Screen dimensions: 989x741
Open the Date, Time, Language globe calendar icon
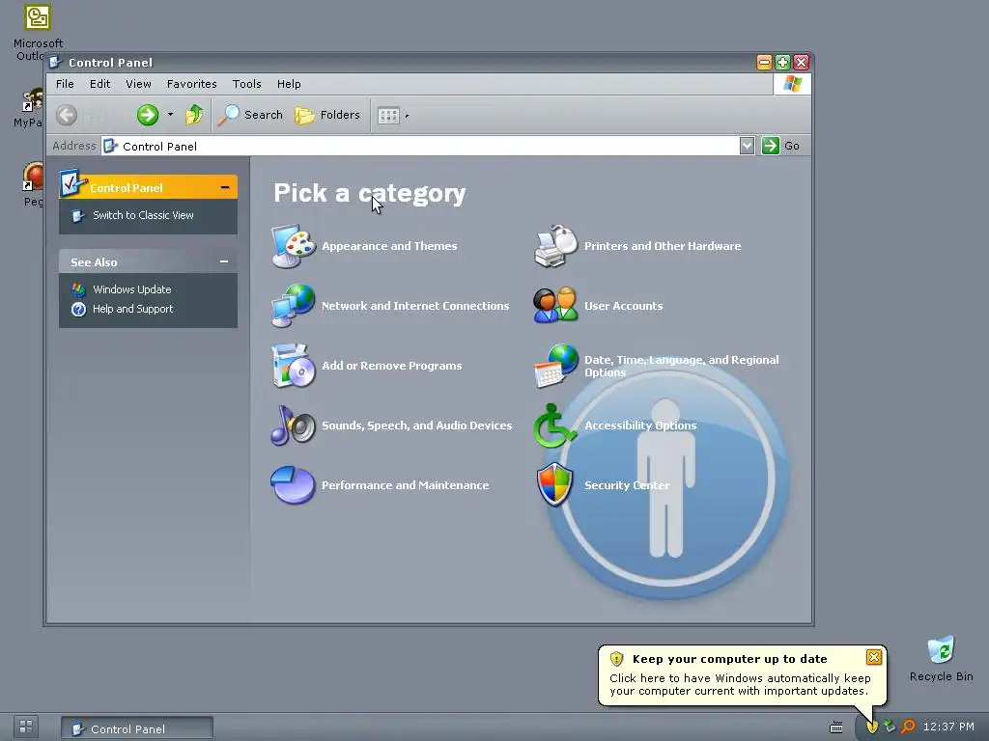[555, 366]
